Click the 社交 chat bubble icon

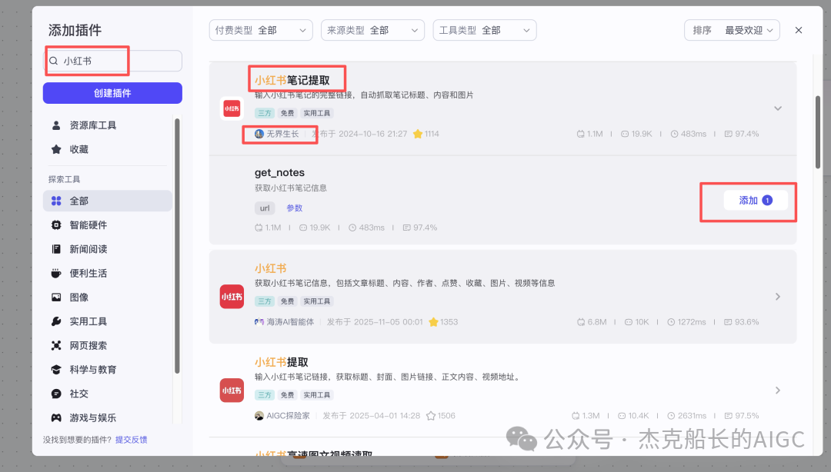point(56,394)
